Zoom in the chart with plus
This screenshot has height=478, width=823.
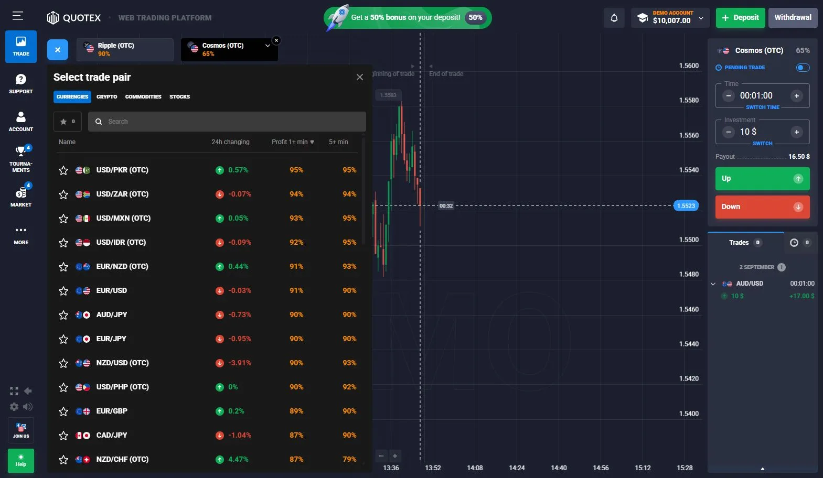(x=395, y=456)
